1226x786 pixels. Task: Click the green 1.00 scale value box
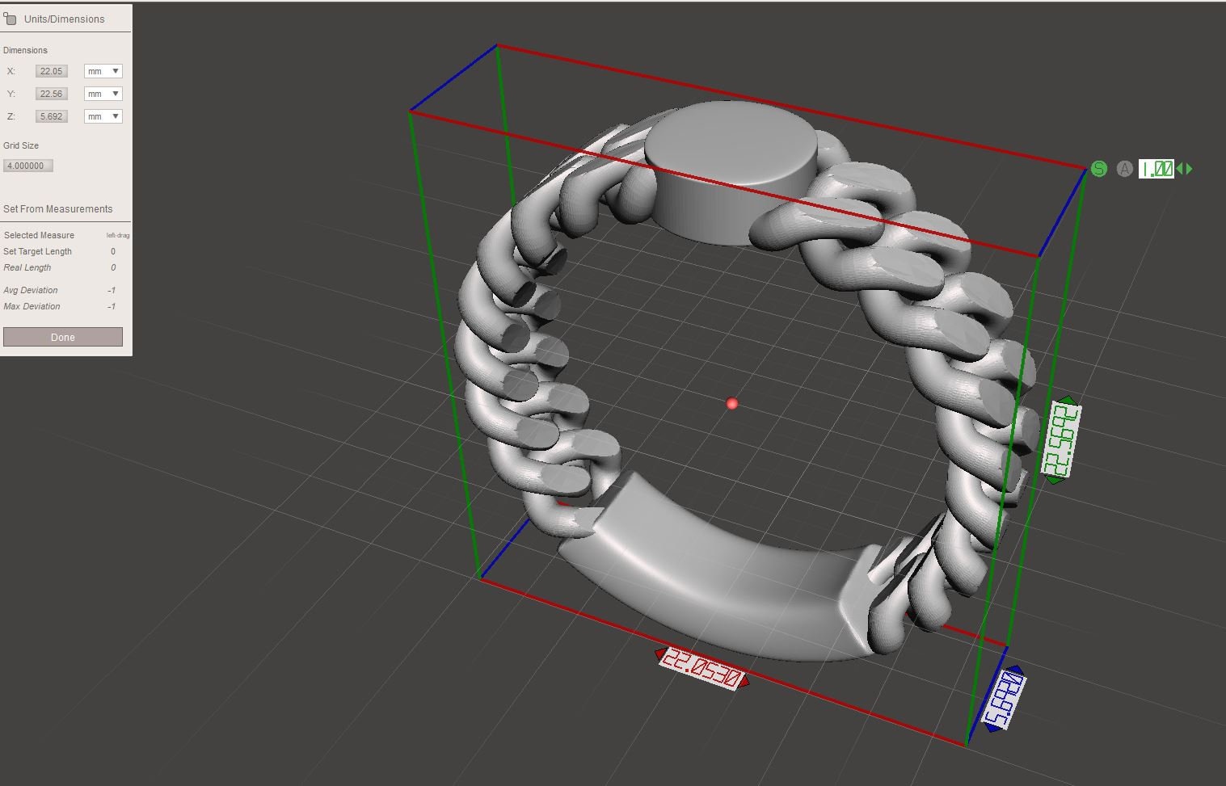click(1156, 169)
